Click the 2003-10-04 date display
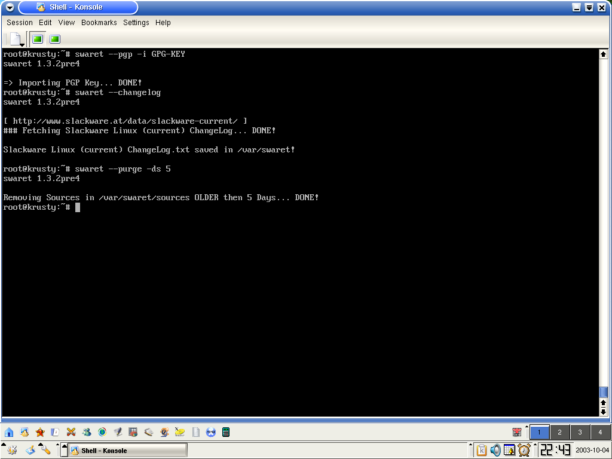The image size is (612, 459). pyautogui.click(x=592, y=450)
